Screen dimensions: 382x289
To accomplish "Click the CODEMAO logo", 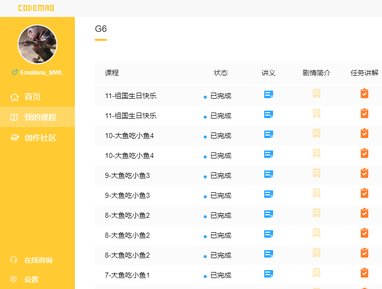I will [36, 8].
